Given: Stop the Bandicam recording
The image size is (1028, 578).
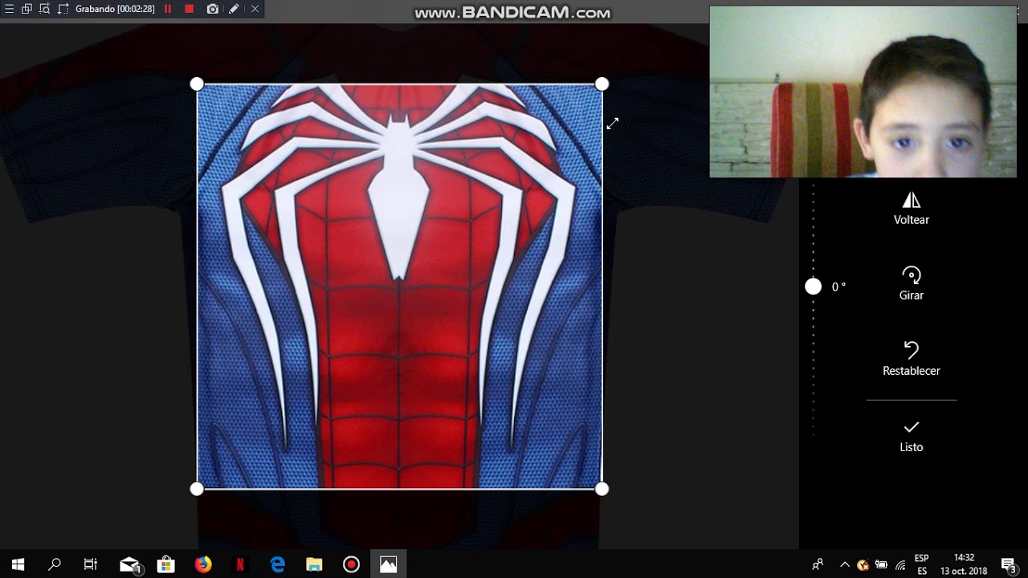Looking at the screenshot, I should click(x=190, y=9).
